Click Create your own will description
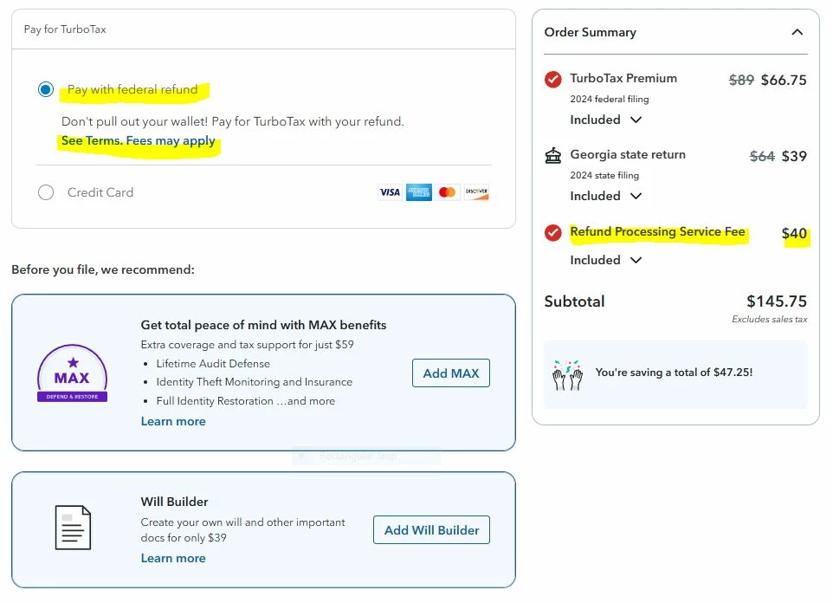This screenshot has width=833, height=603. [x=242, y=530]
